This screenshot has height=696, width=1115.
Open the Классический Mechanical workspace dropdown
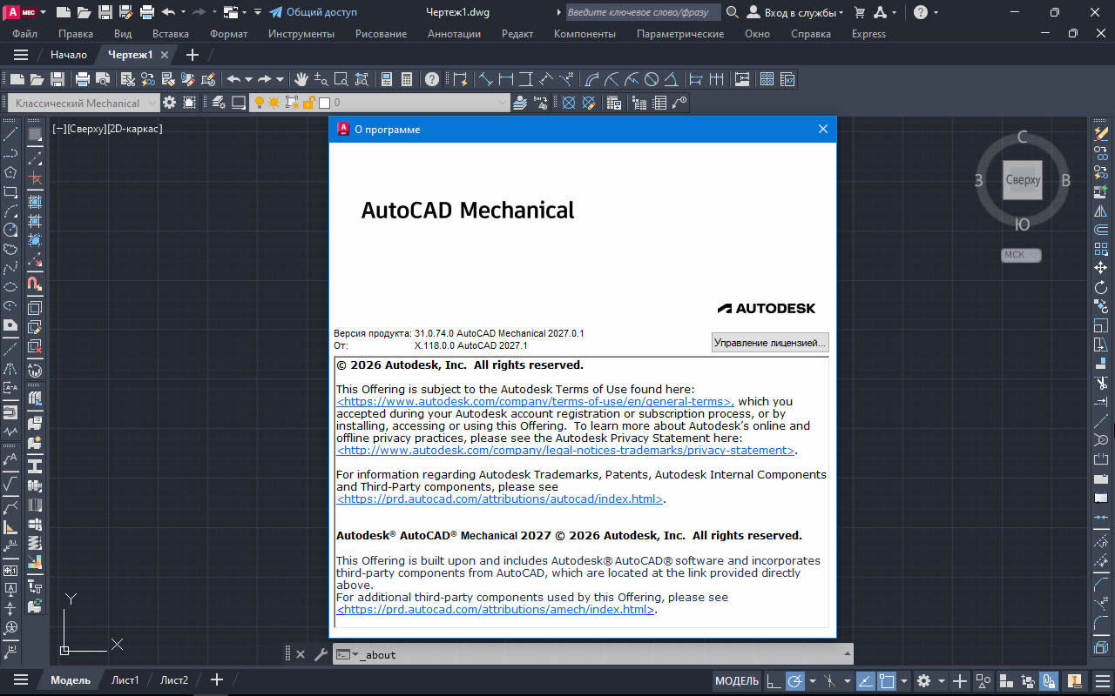click(85, 103)
